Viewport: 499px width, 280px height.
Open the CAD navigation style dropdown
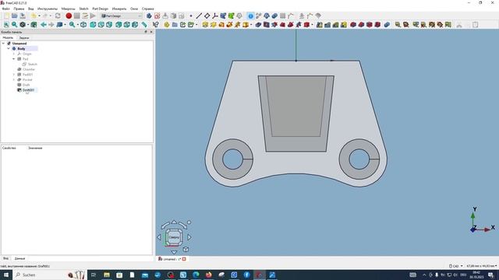[x=455, y=266]
